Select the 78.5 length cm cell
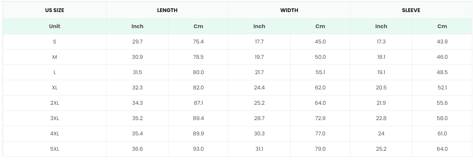The height and width of the screenshot is (160, 473). click(x=198, y=57)
